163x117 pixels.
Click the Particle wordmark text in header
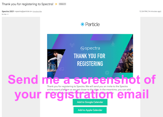coord(93,24)
